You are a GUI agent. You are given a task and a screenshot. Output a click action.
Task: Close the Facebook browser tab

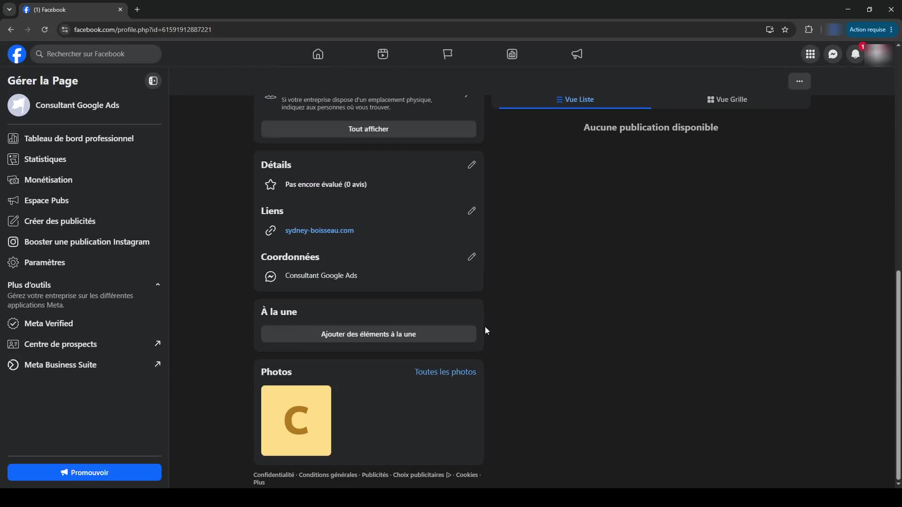click(120, 9)
